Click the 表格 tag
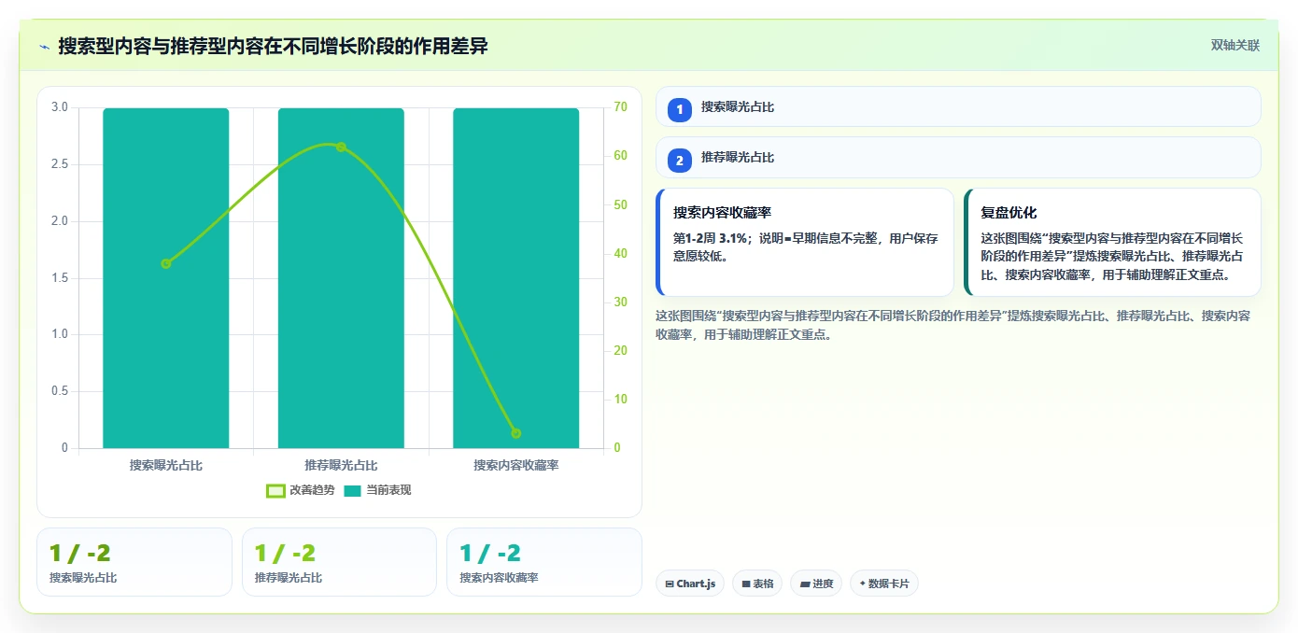The width and height of the screenshot is (1298, 633). (x=757, y=584)
